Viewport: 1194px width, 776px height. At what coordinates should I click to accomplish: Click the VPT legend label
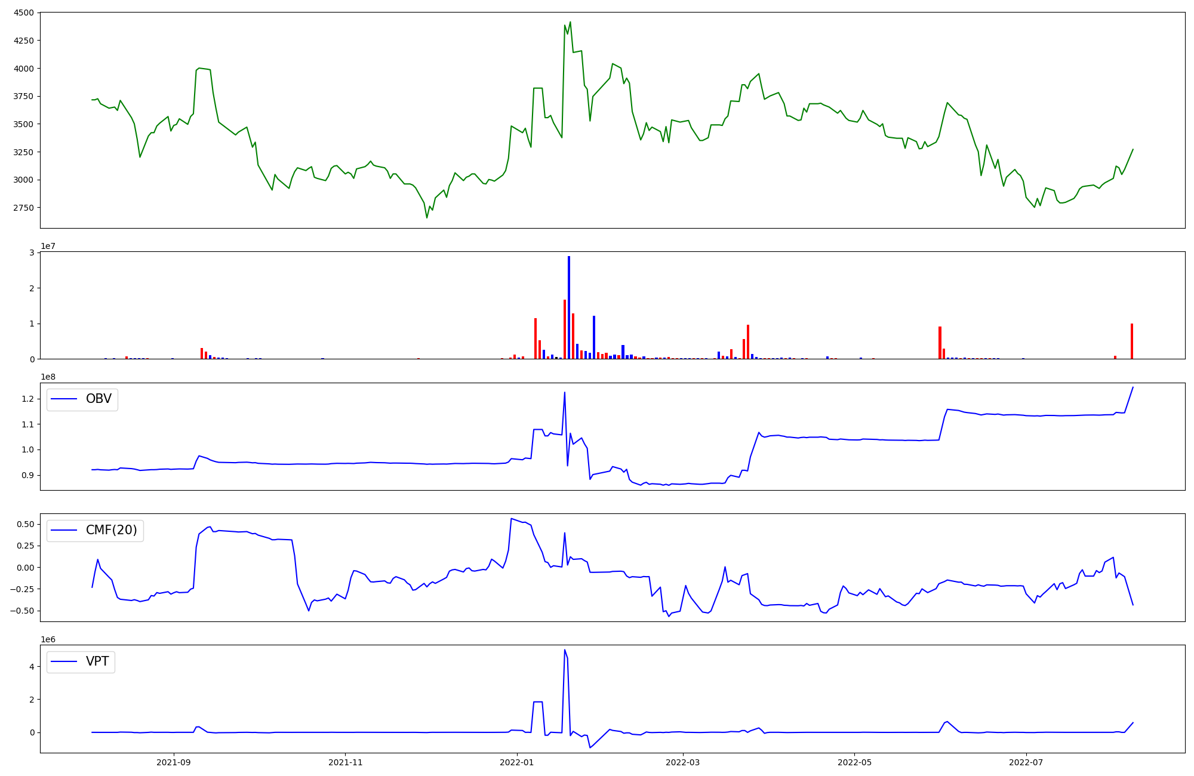pos(97,661)
